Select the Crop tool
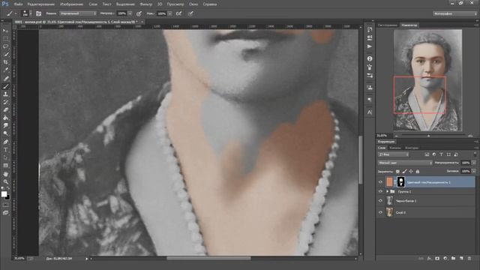This screenshot has width=480, height=270. tap(5, 62)
